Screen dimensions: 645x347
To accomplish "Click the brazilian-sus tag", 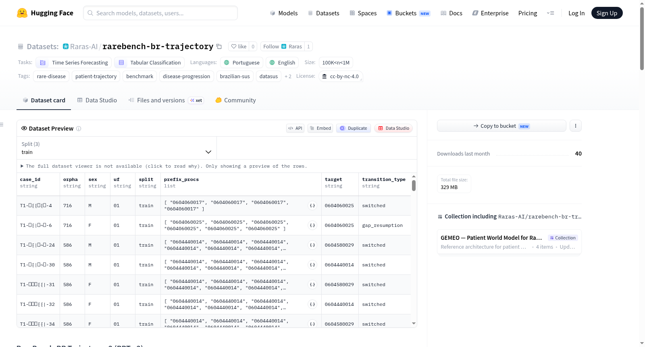I will point(235,76).
